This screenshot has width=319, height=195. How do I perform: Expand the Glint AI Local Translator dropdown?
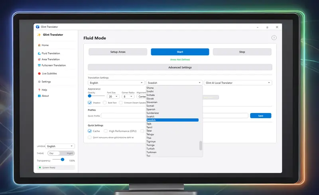(238, 83)
